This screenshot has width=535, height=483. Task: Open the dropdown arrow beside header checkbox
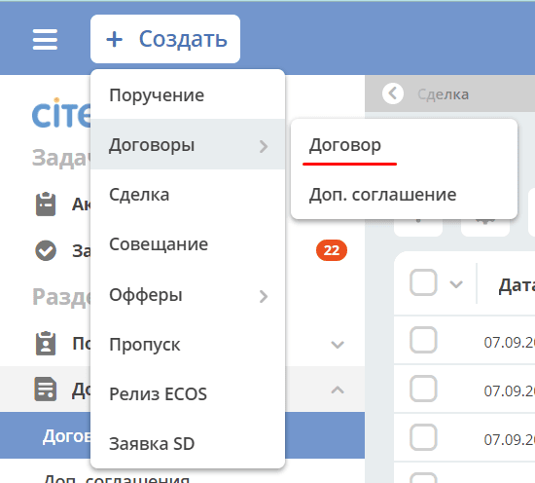click(x=456, y=283)
